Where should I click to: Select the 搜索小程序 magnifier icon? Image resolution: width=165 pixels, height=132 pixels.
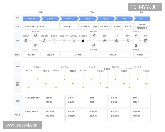36,35
